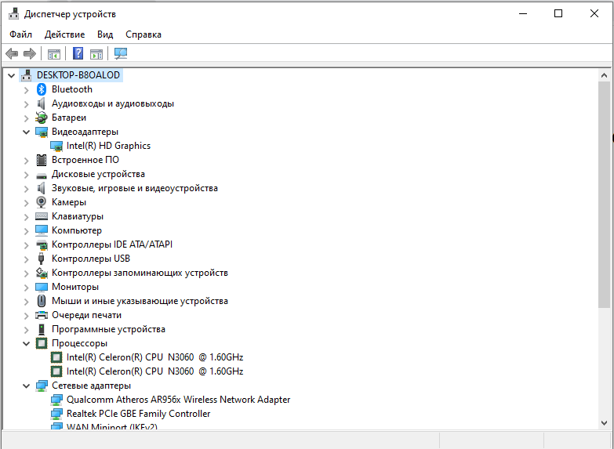Screen dimensions: 614x449
Task: Expand the Bluetooth category
Action: coord(26,89)
